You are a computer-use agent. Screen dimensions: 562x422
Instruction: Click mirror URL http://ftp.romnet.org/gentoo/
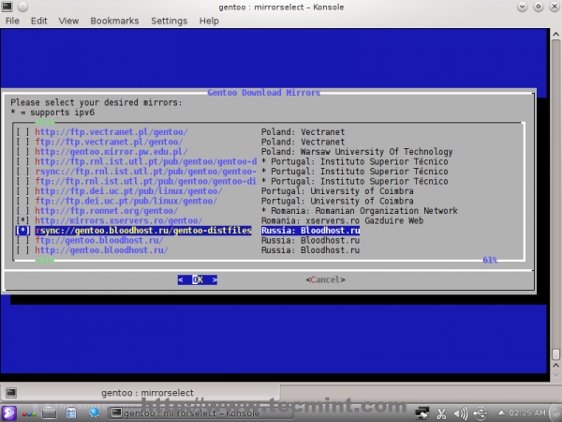coord(107,211)
